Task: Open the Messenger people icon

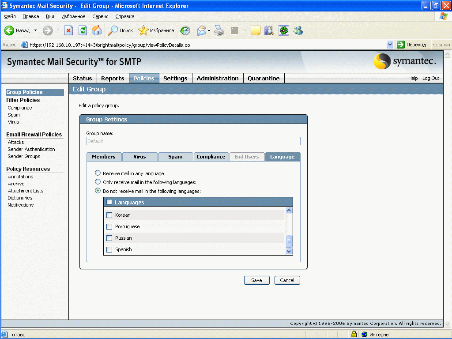Action: [x=298, y=30]
